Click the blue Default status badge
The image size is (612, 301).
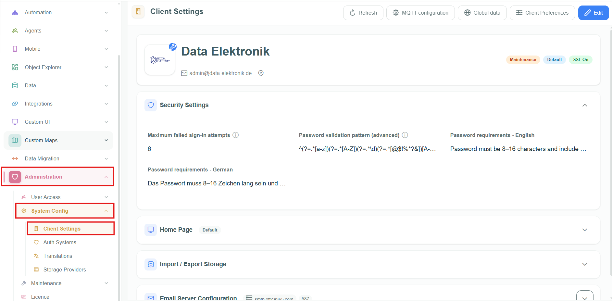555,60
